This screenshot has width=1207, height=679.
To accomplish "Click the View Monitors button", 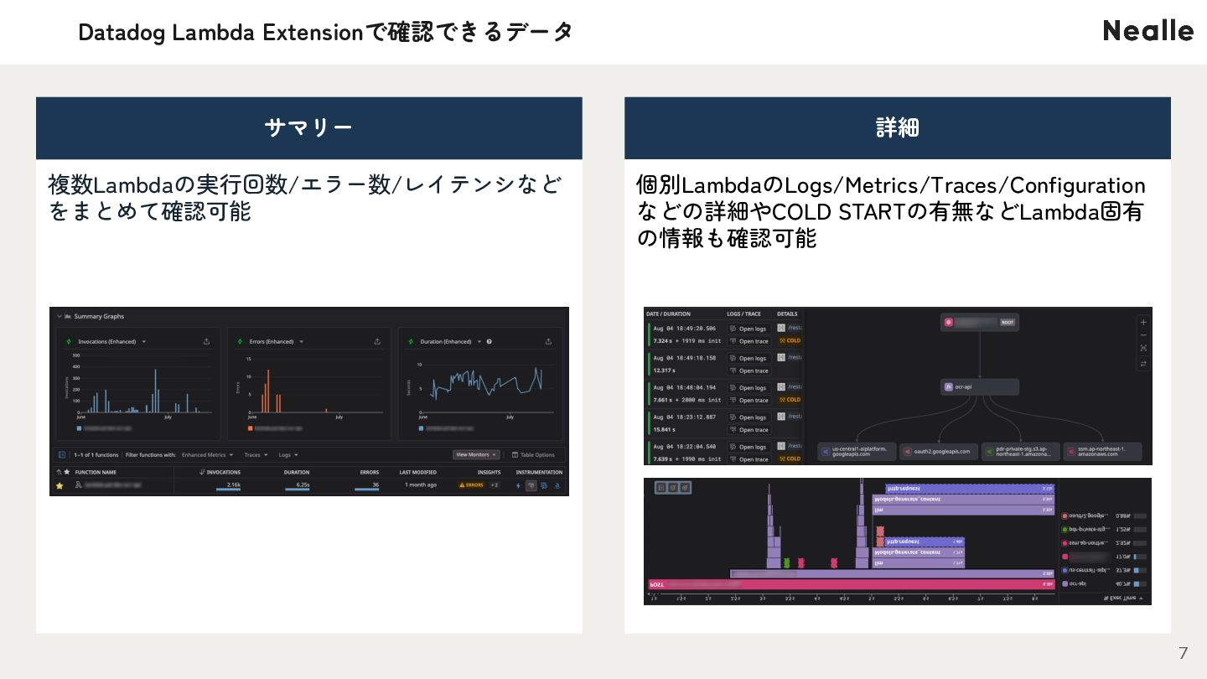I will click(476, 454).
